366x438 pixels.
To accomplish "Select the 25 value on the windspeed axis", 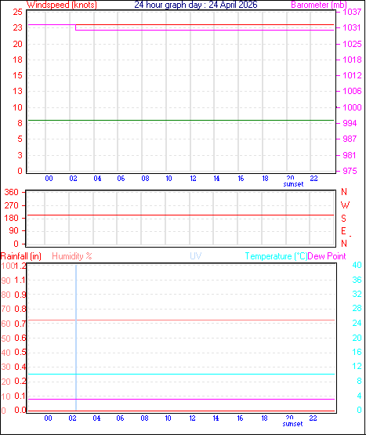I will pyautogui.click(x=17, y=12).
